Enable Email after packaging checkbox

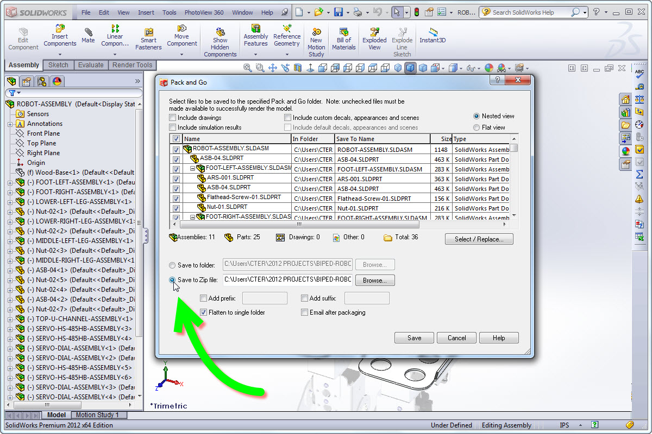tap(305, 312)
